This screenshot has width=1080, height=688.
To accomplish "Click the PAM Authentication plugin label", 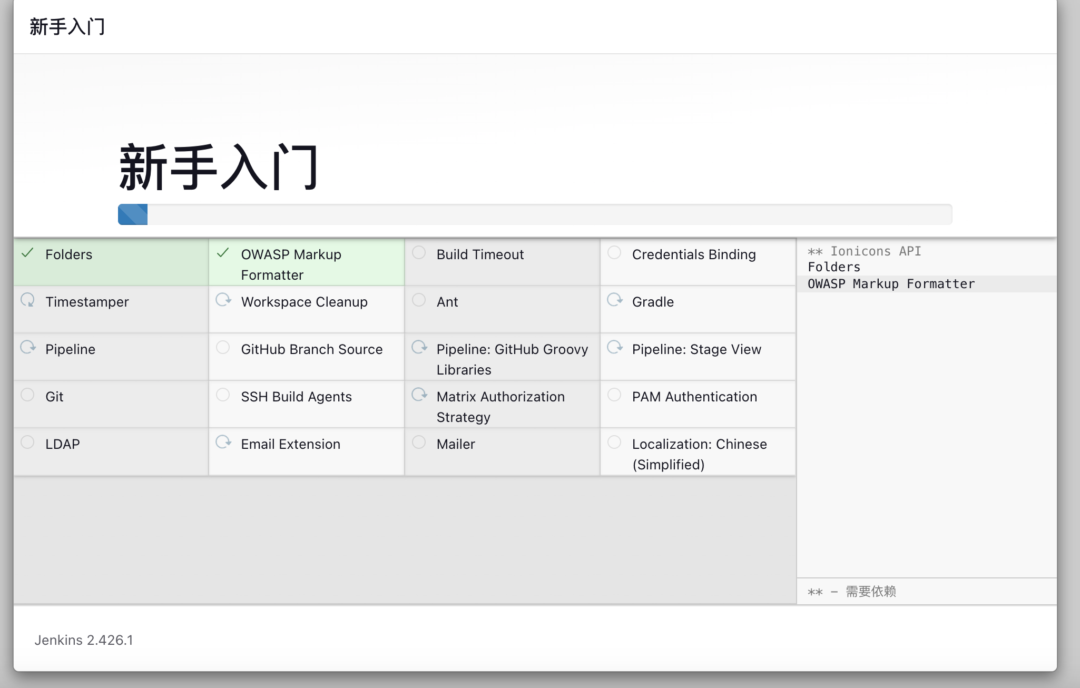I will (694, 397).
